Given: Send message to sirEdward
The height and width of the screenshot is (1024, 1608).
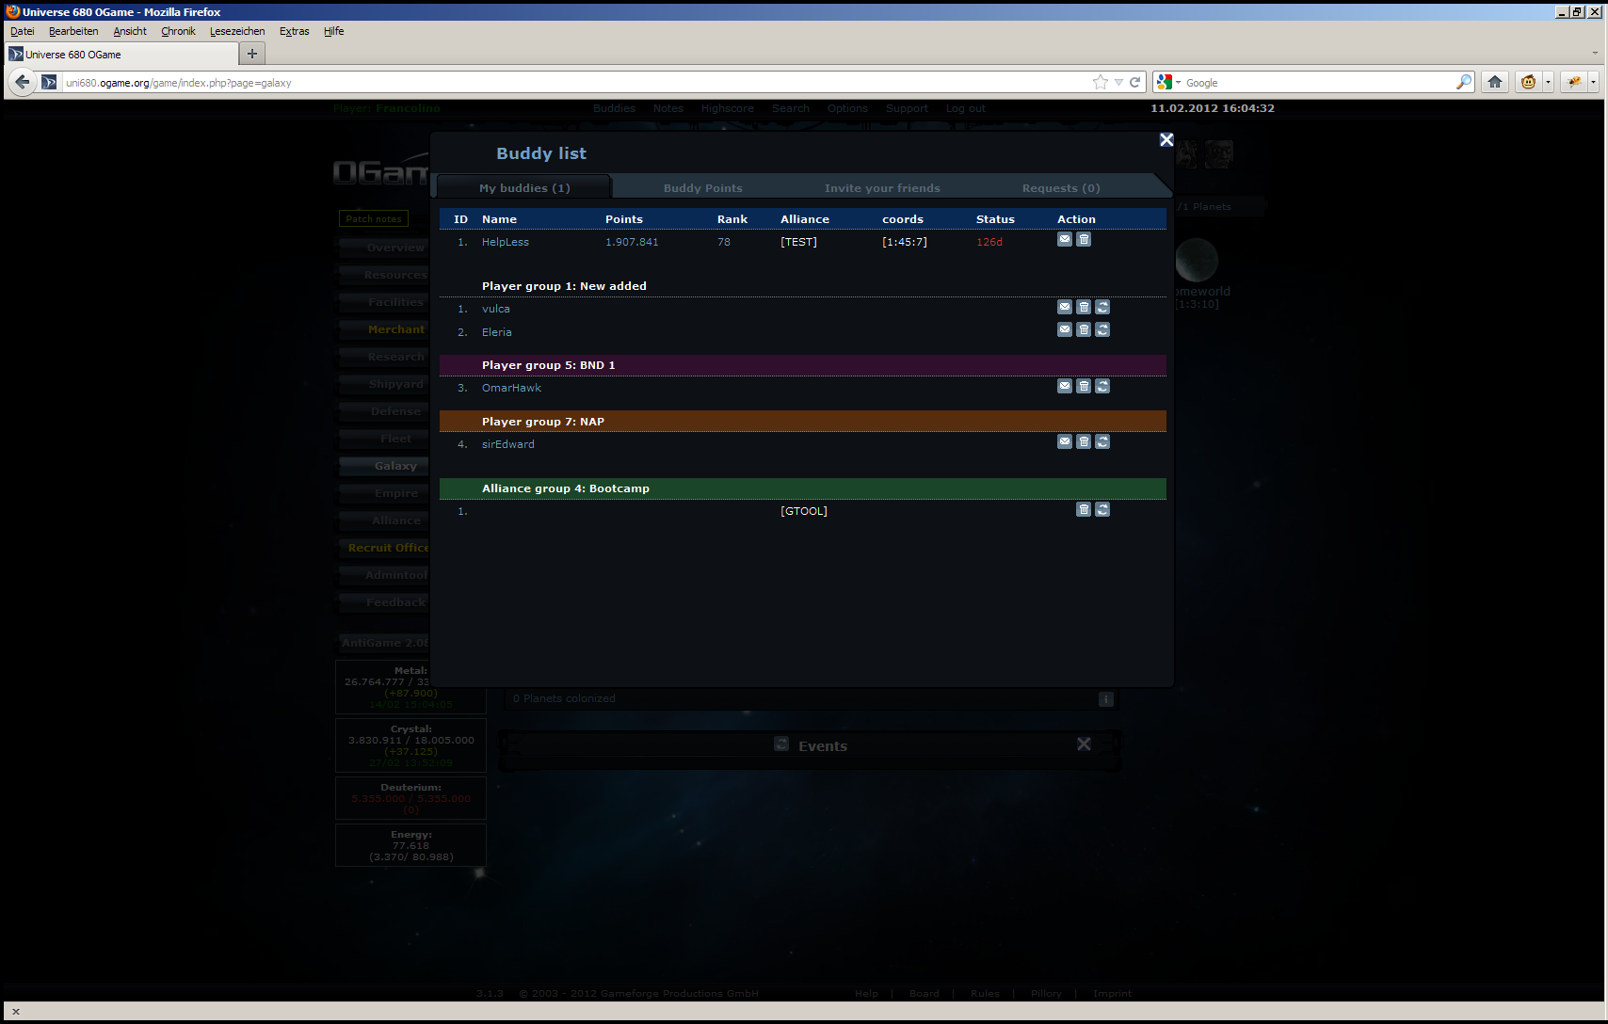Looking at the screenshot, I should (x=1065, y=441).
